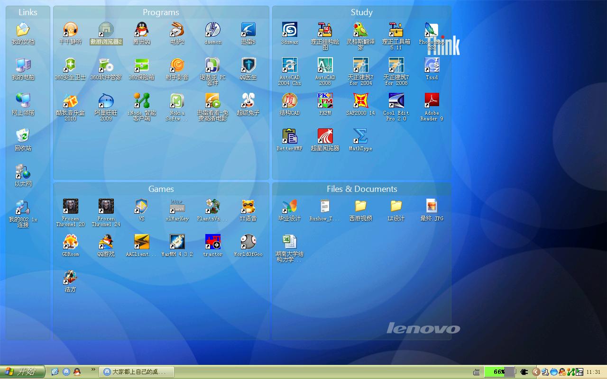
Task: Open the 我的802.1x连接 icon
Action: point(23,214)
